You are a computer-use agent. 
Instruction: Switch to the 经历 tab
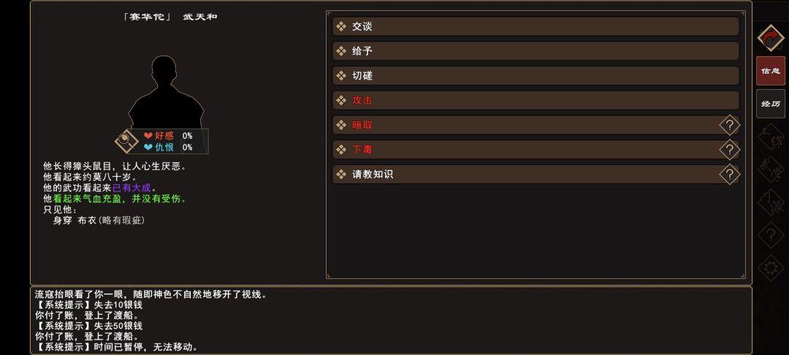point(770,104)
